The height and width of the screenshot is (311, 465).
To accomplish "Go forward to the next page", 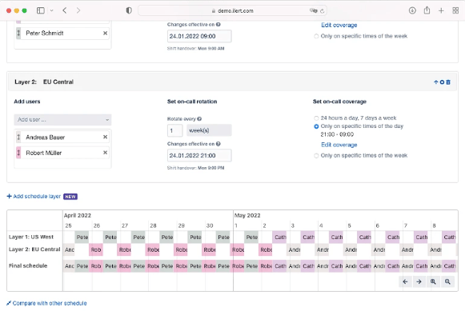I will pyautogui.click(x=78, y=10).
